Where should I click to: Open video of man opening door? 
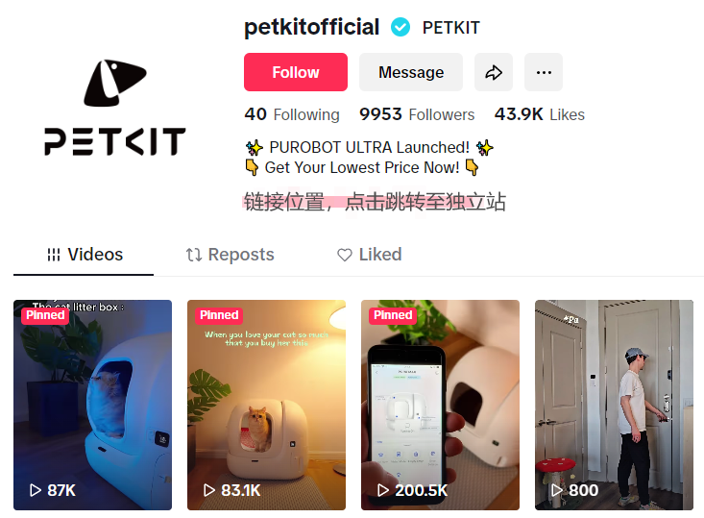(x=614, y=405)
